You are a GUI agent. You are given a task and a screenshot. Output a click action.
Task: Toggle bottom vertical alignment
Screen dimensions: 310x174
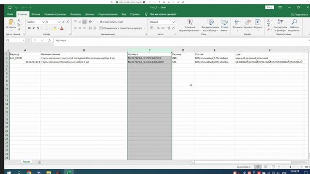pyautogui.click(x=84, y=22)
